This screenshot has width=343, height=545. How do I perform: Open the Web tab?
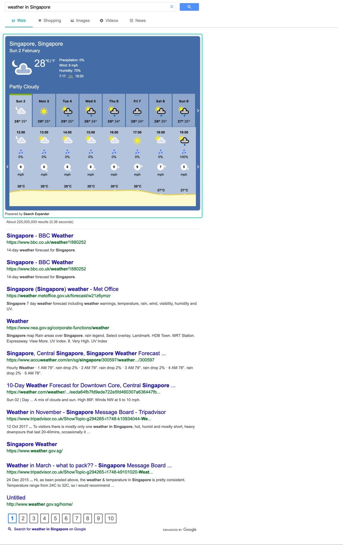coord(19,21)
